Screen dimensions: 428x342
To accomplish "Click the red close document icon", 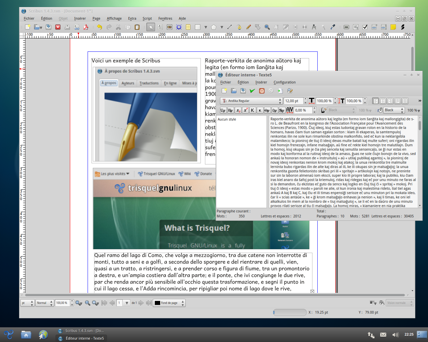I will point(58,27).
